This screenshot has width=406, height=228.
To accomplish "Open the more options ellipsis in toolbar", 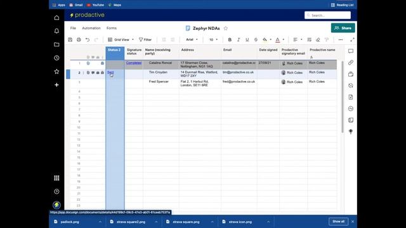I will point(341,39).
